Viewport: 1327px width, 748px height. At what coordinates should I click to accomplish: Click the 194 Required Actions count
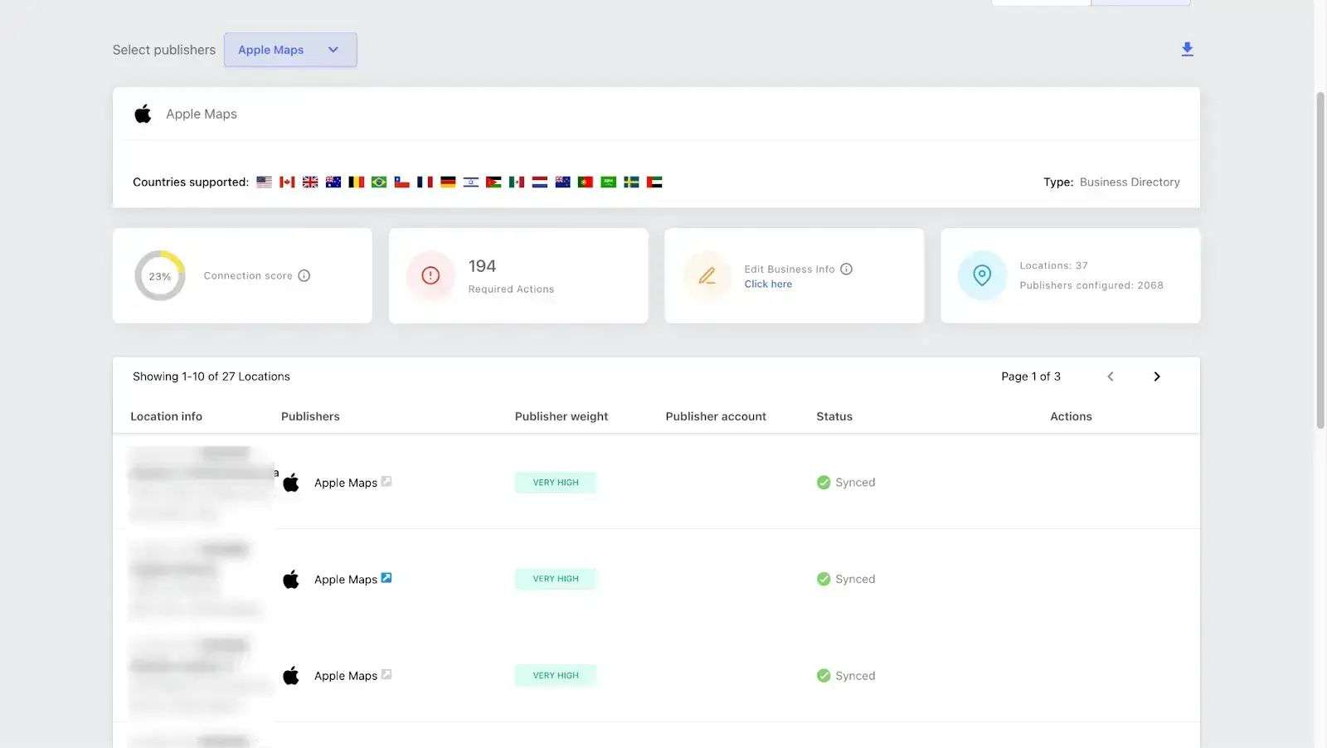482,266
